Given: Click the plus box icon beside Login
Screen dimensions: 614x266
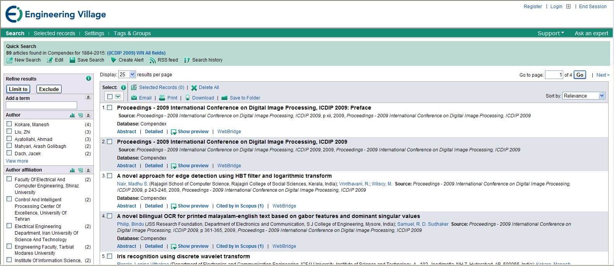Looking at the screenshot, I should point(568,7).
